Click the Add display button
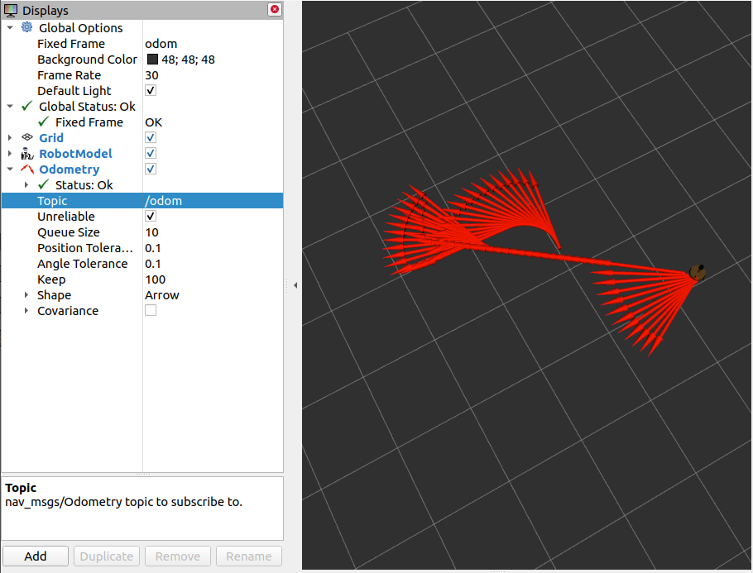The width and height of the screenshot is (753, 573). click(36, 556)
